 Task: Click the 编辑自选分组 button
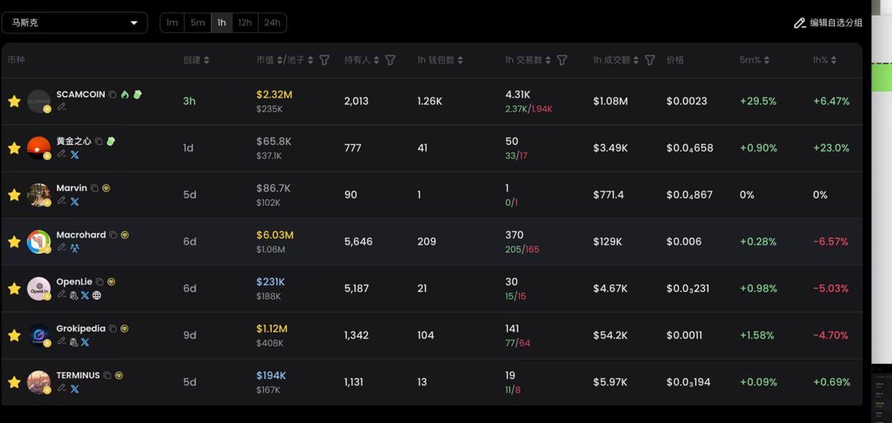tap(828, 23)
